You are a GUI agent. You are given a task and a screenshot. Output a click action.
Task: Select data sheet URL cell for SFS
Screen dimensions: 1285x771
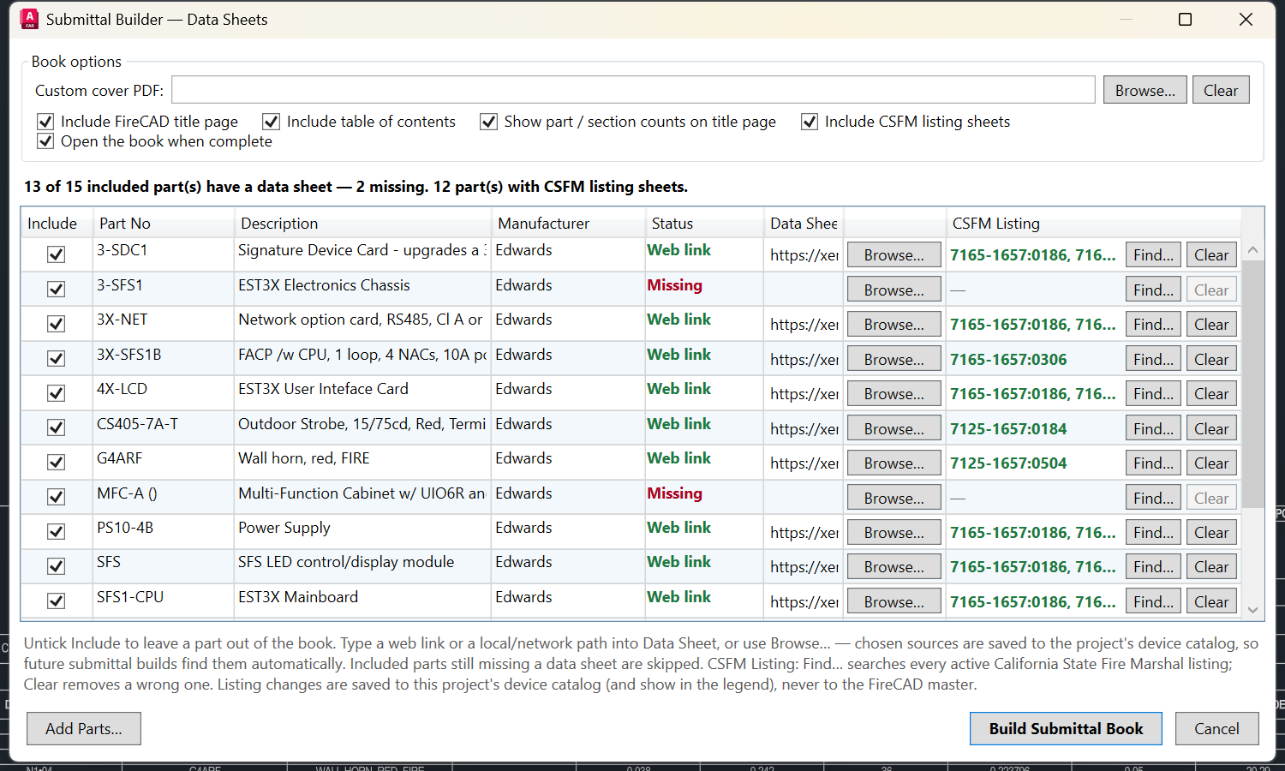[x=804, y=566]
